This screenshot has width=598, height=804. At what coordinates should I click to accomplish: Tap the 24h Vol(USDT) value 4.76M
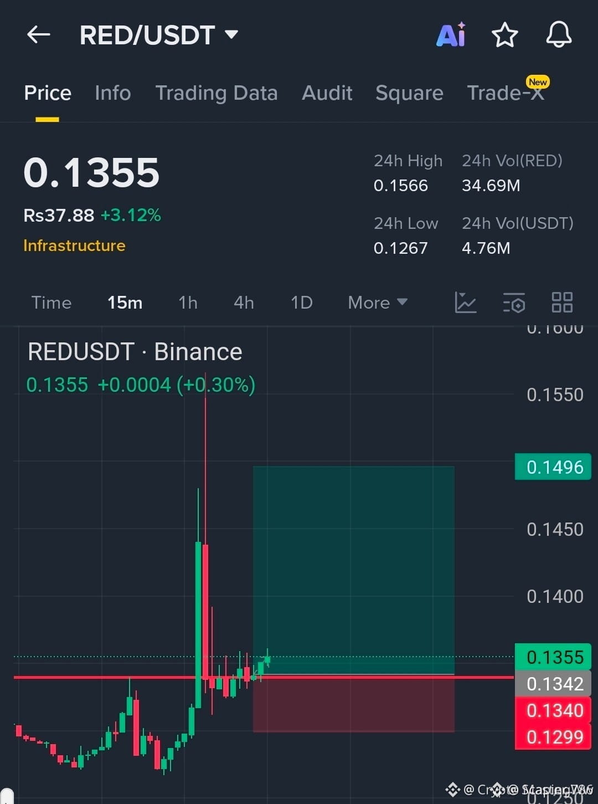pos(486,248)
